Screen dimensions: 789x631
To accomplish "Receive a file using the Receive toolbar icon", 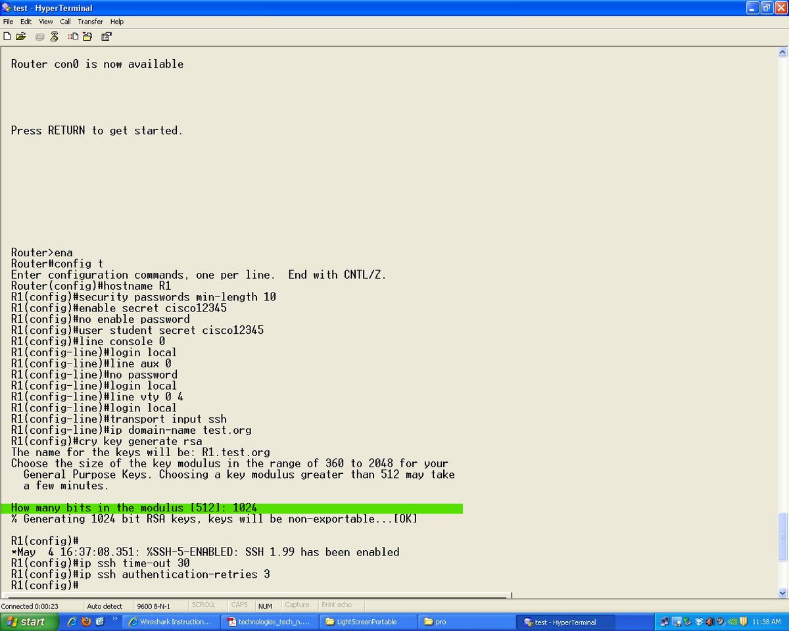I will pyautogui.click(x=88, y=36).
